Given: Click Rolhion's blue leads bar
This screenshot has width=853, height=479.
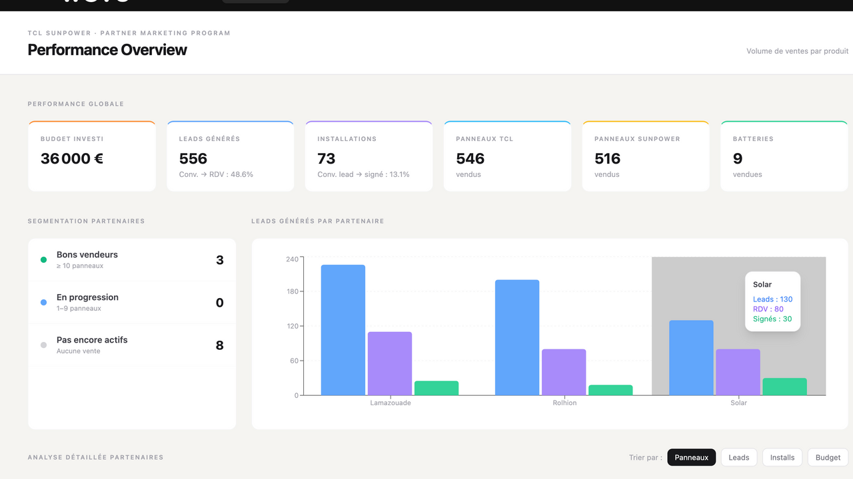Looking at the screenshot, I should [517, 337].
